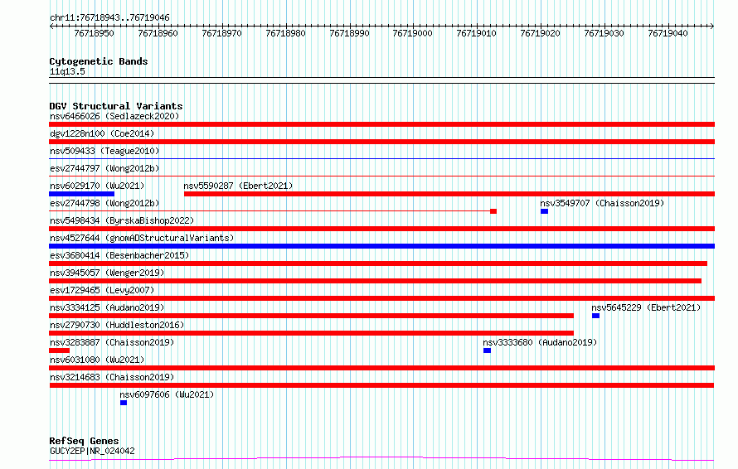Click the 76718960 ruler position label
The height and width of the screenshot is (469, 738).
[x=158, y=33]
